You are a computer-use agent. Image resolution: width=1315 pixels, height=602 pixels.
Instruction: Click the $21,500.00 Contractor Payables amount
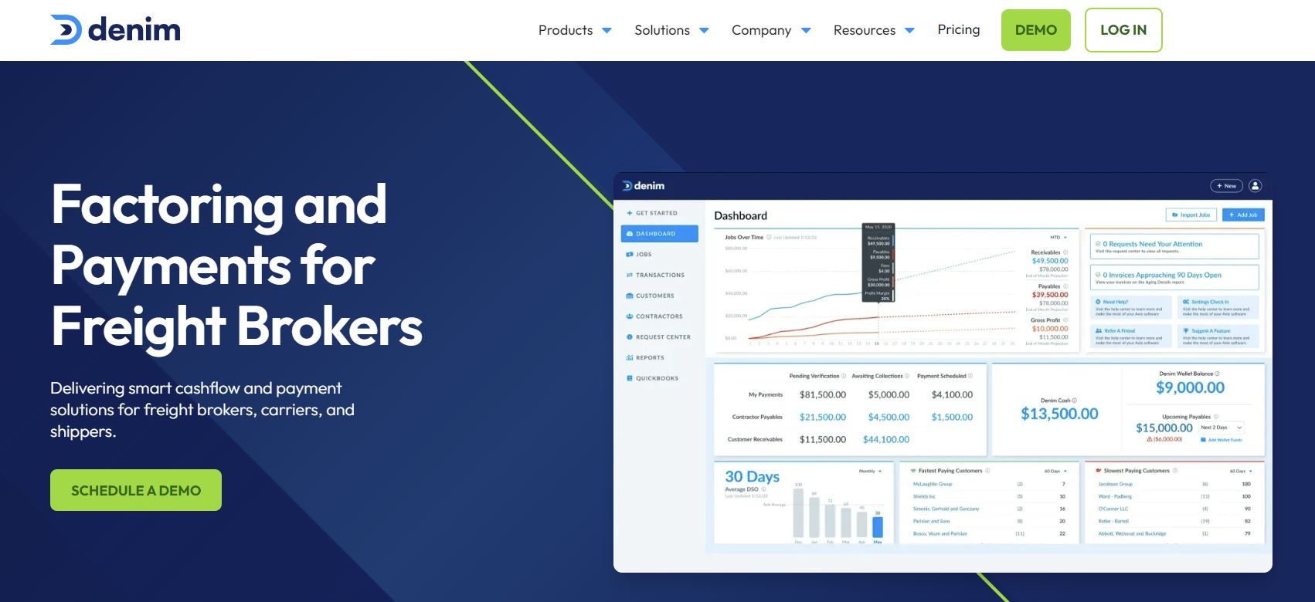tap(823, 417)
